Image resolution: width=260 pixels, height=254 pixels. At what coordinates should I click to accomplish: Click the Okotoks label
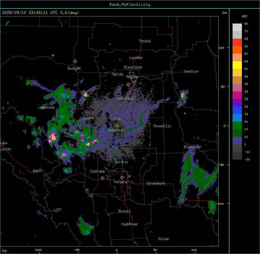point(124,211)
